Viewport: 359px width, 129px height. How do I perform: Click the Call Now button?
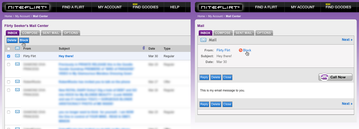[335, 77]
